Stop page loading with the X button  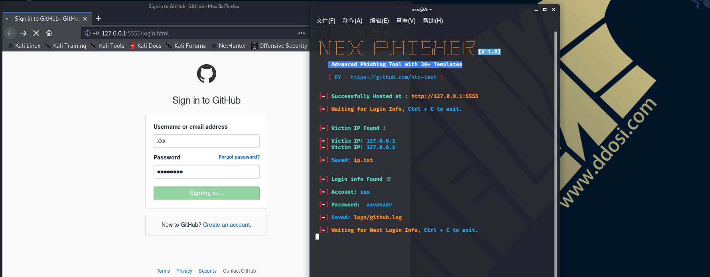pos(36,33)
